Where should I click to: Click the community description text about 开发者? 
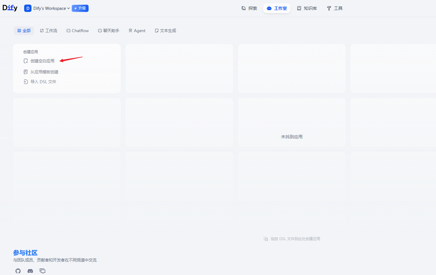pos(55,260)
